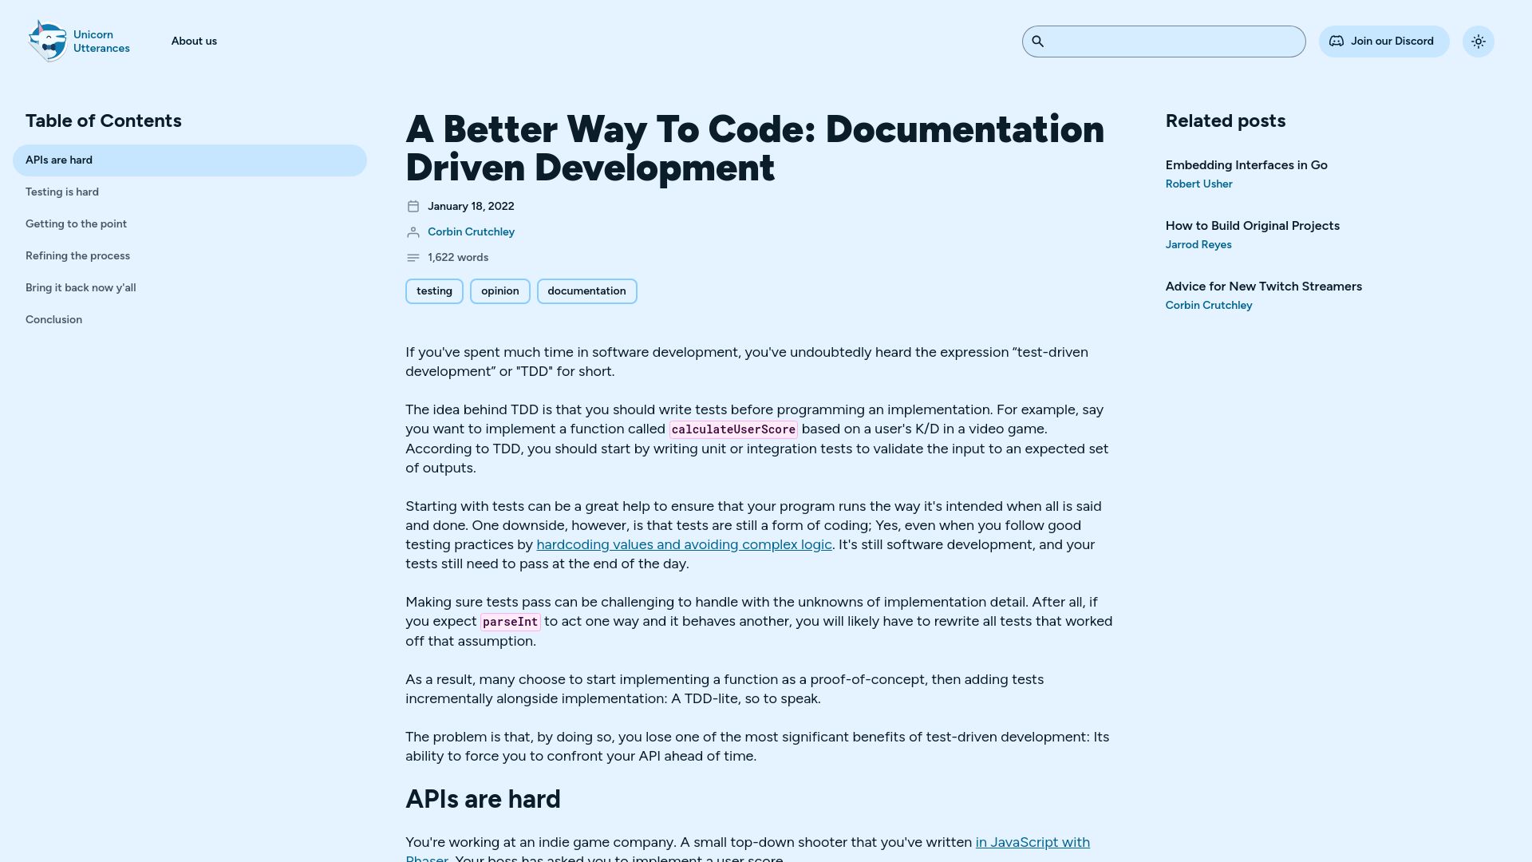1532x862 pixels.
Task: Focus the search input field
Action: coord(1164,42)
